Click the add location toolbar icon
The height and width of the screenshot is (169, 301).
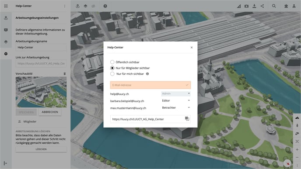point(77,6)
